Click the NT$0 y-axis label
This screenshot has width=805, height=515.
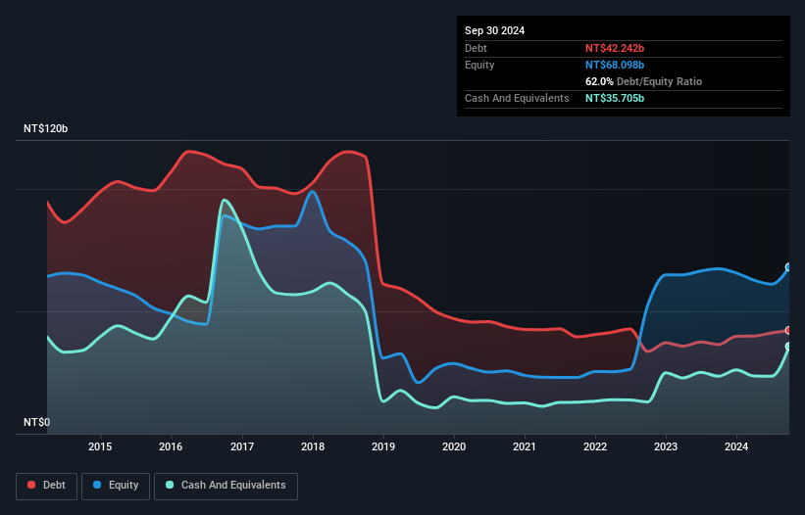point(37,422)
